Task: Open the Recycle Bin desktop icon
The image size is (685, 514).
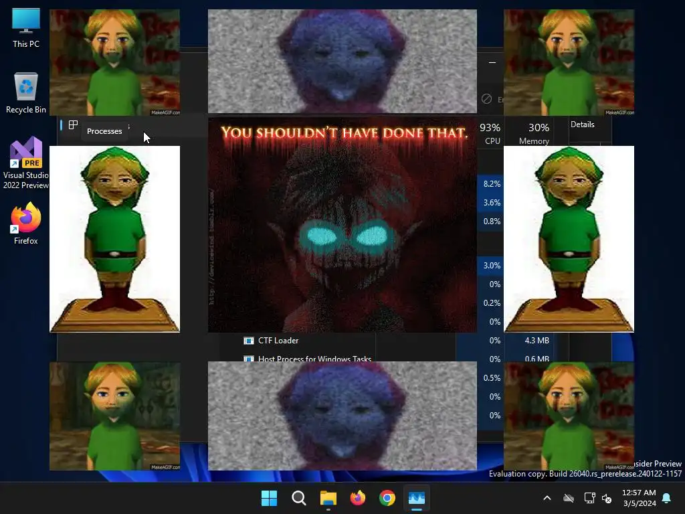Action: [x=26, y=92]
